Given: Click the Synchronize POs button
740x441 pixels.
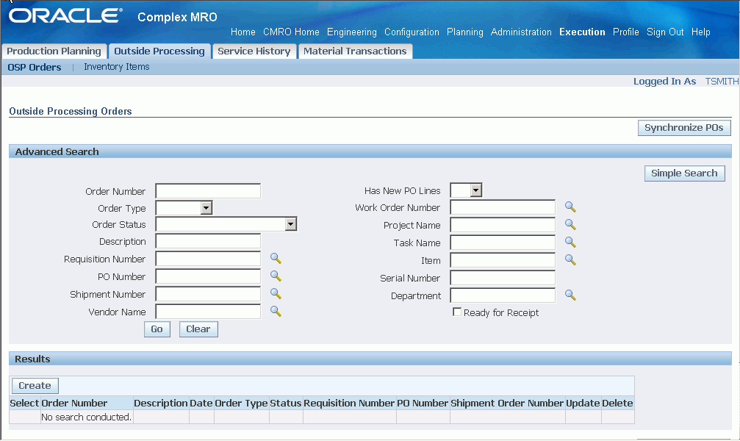Looking at the screenshot, I should tap(684, 128).
